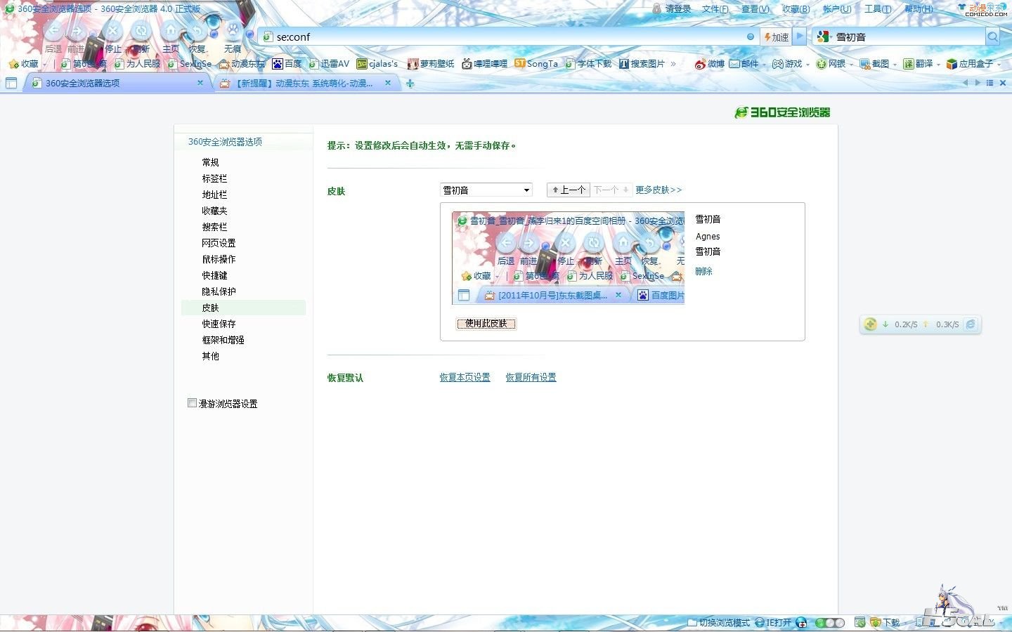Expand the search engine selector dropdown
The width and height of the screenshot is (1012, 632).
point(824,37)
